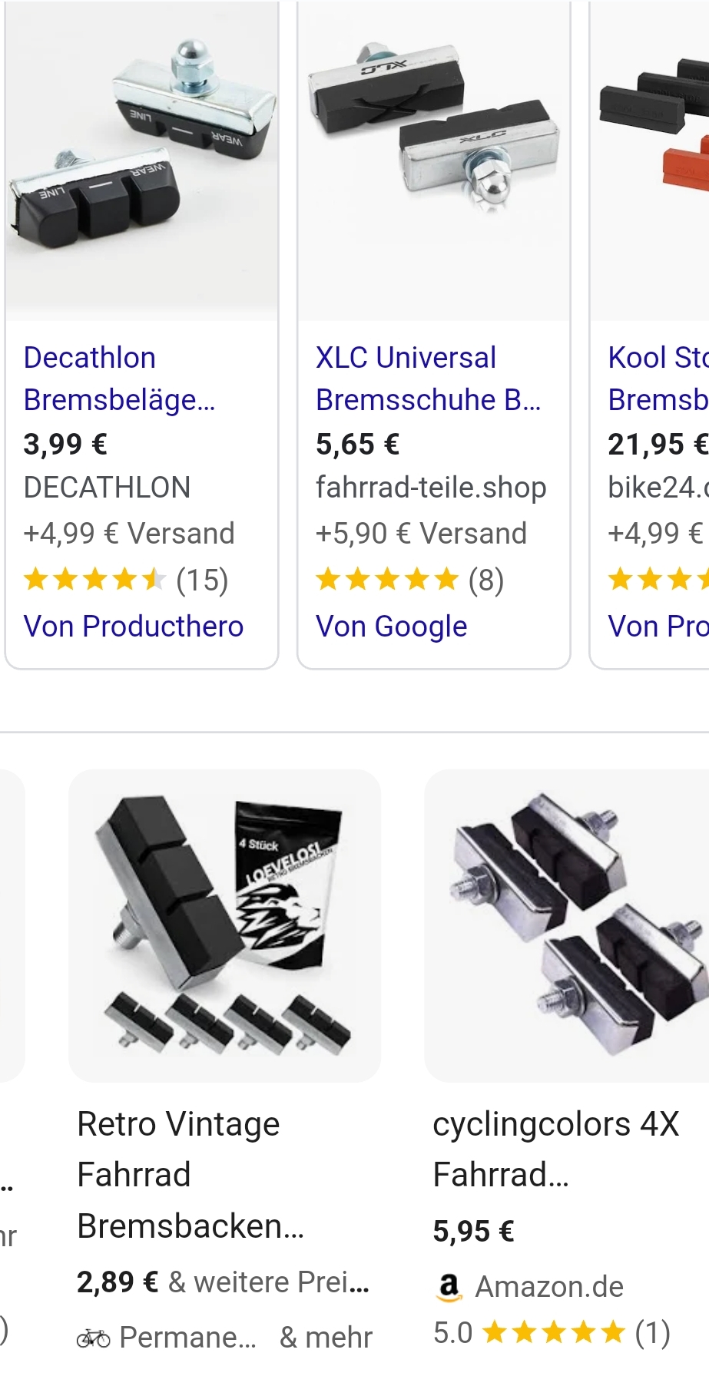Click the Von Producthero link
The width and height of the screenshot is (709, 1376).
coord(134,627)
